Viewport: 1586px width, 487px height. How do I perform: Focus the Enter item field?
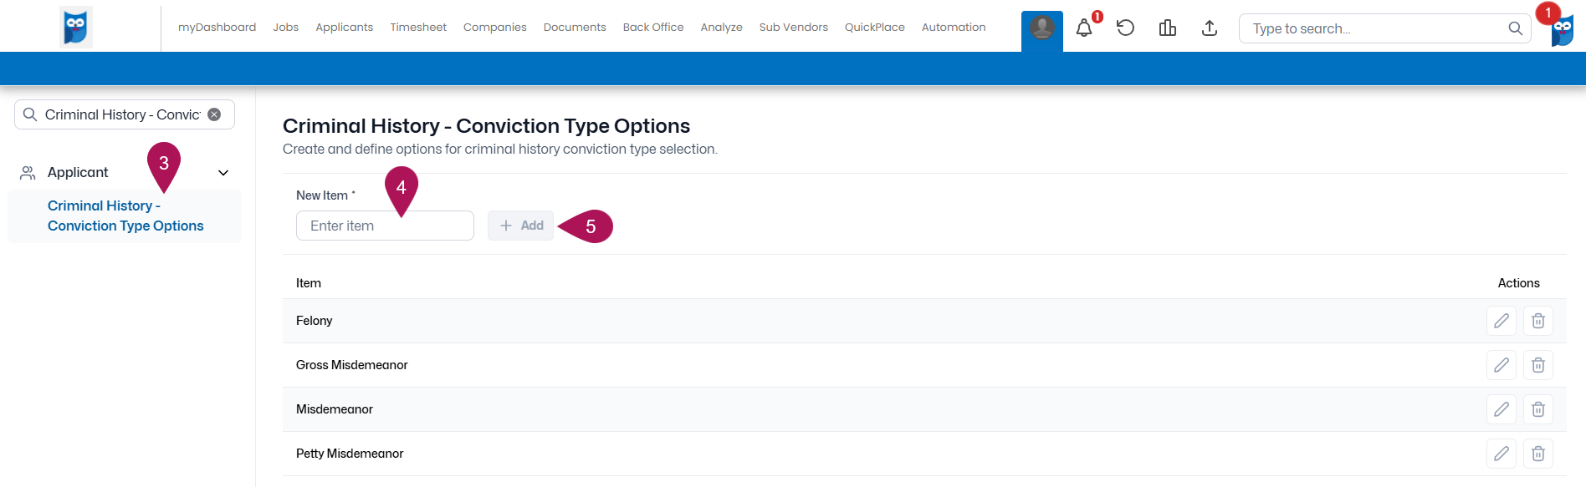tap(385, 226)
